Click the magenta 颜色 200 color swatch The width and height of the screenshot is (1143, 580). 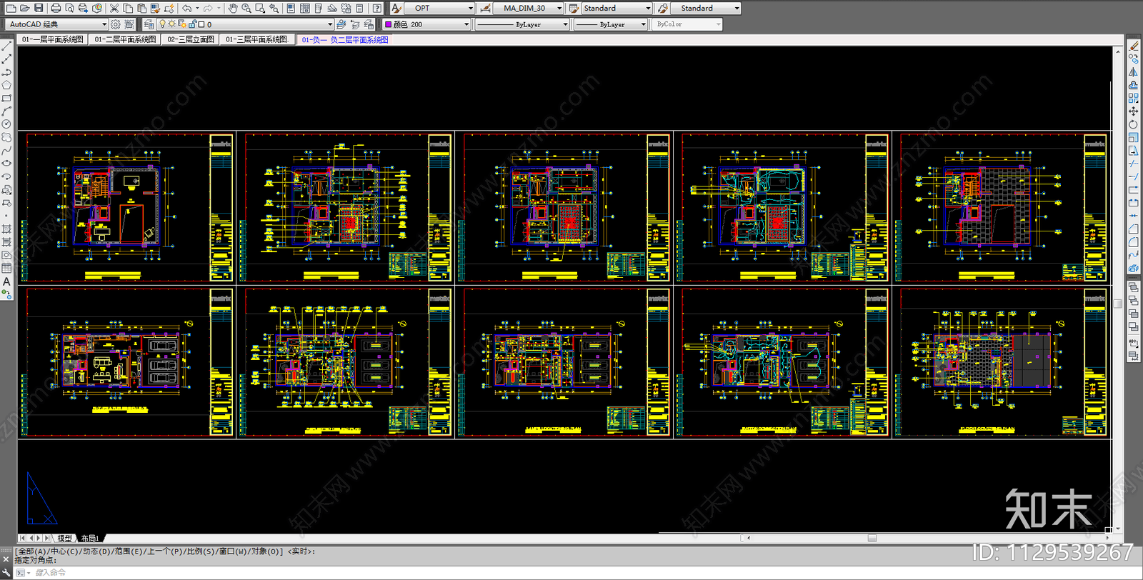[x=389, y=24]
